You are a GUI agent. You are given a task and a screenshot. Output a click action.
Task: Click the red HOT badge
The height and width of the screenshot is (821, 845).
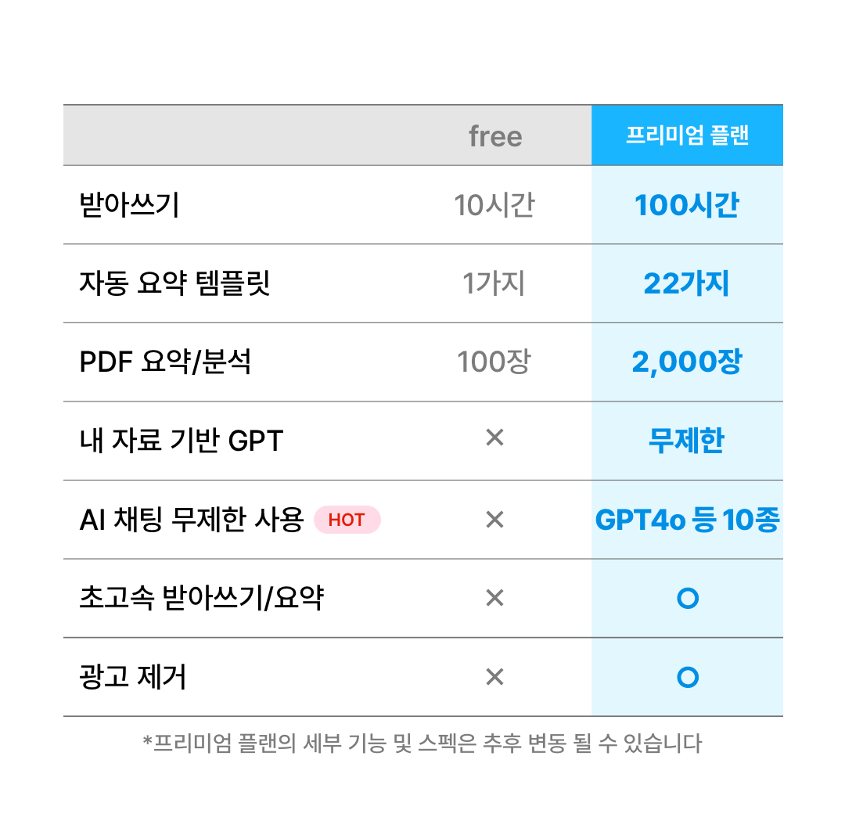pos(347,520)
